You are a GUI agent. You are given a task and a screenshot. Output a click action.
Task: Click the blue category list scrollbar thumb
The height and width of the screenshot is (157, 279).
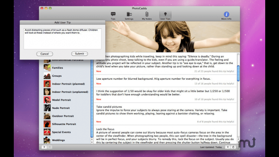pos(92,99)
